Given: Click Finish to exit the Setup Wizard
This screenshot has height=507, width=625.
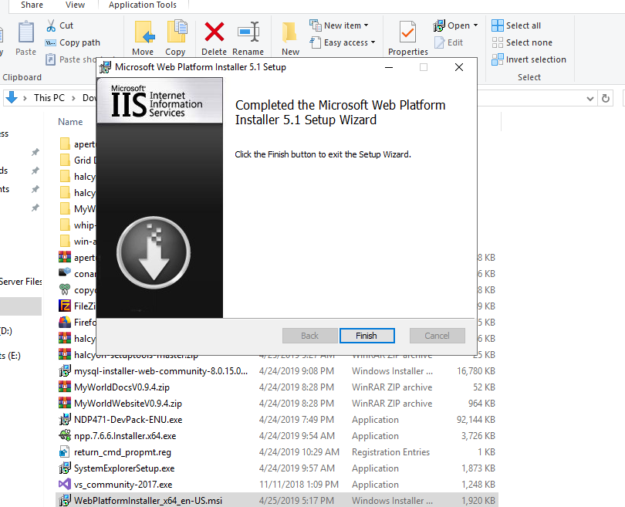Looking at the screenshot, I should (367, 336).
